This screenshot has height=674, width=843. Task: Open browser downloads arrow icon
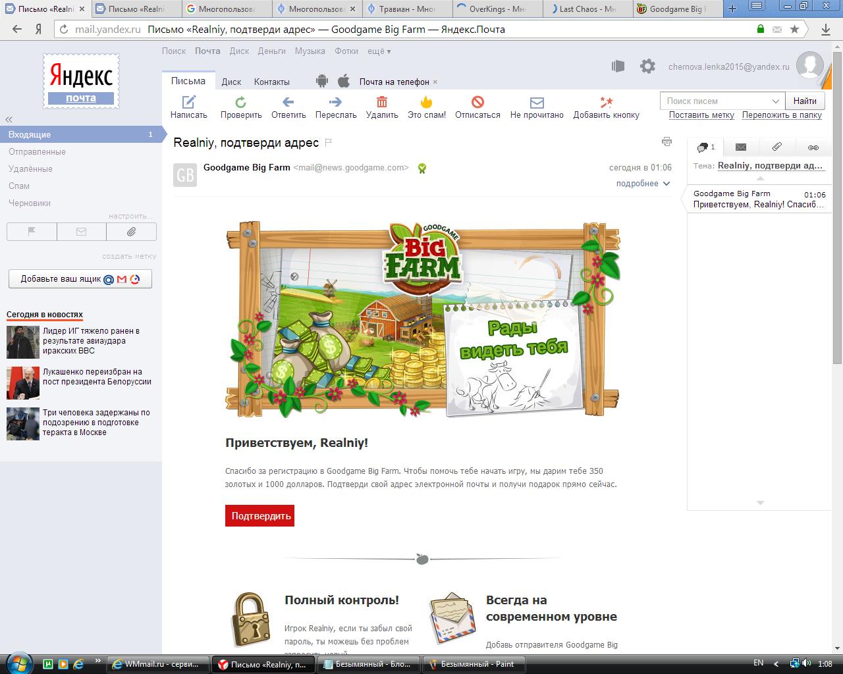pyautogui.click(x=826, y=30)
